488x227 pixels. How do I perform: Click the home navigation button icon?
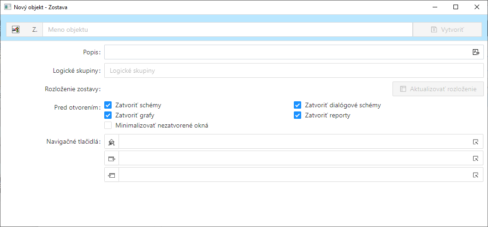coord(112,142)
